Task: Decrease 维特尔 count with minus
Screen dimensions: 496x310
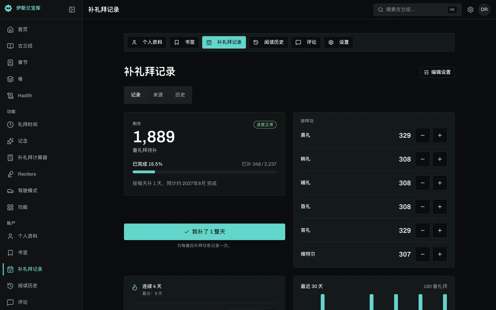Action: 423,254
